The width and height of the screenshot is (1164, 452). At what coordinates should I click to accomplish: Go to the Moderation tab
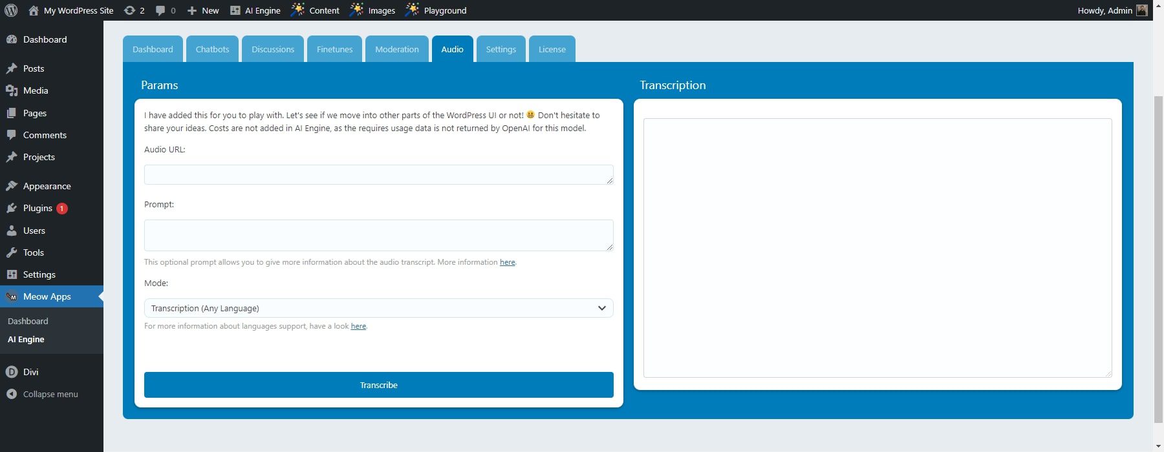(x=396, y=49)
